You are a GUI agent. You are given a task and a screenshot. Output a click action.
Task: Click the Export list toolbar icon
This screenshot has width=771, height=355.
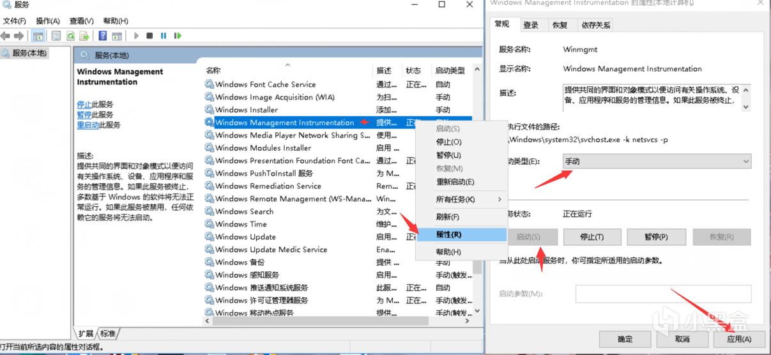[84, 36]
